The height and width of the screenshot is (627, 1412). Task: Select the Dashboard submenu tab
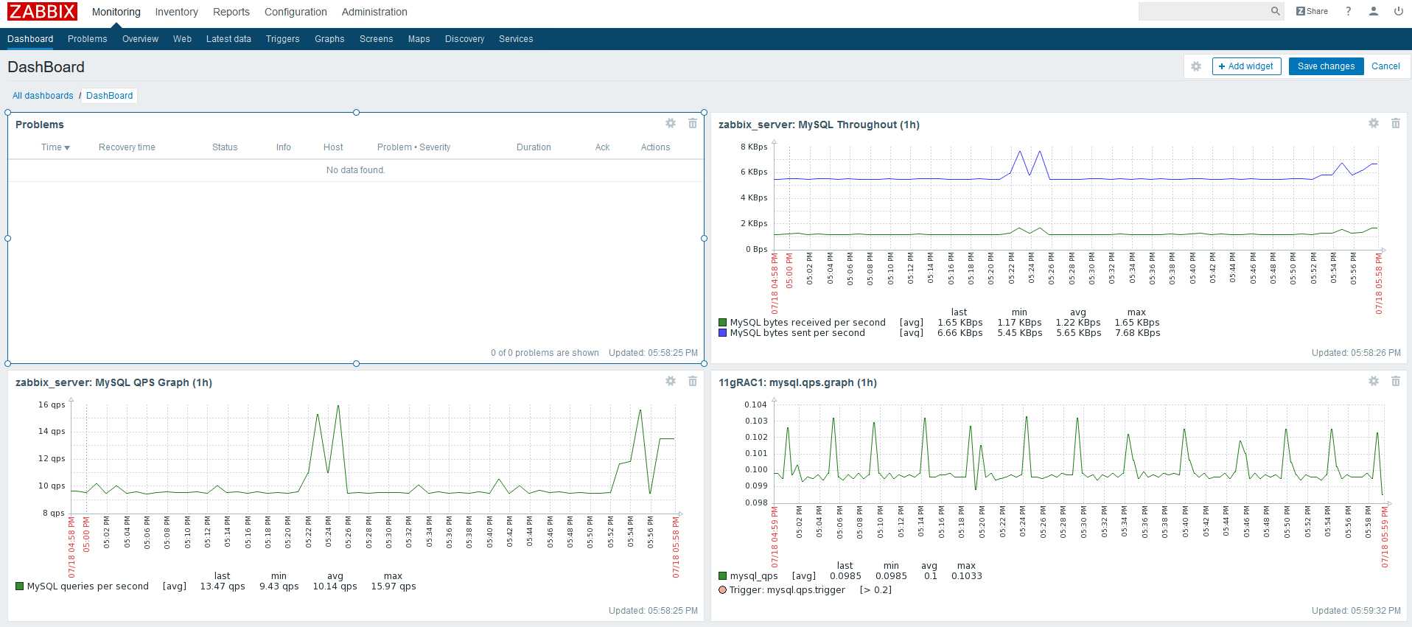coord(30,39)
